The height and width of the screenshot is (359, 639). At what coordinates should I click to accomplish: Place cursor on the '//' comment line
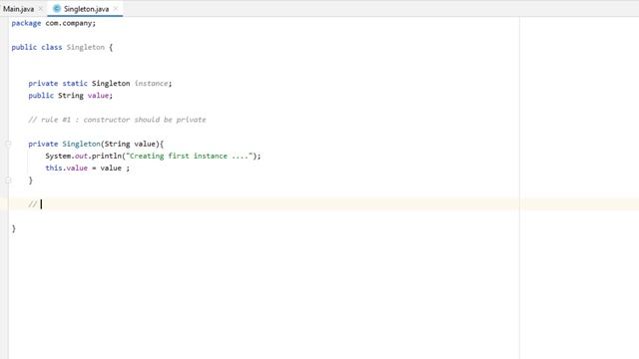click(x=33, y=203)
